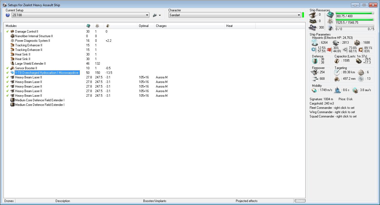Click the Microwarpdrive module icon

coord(12,73)
